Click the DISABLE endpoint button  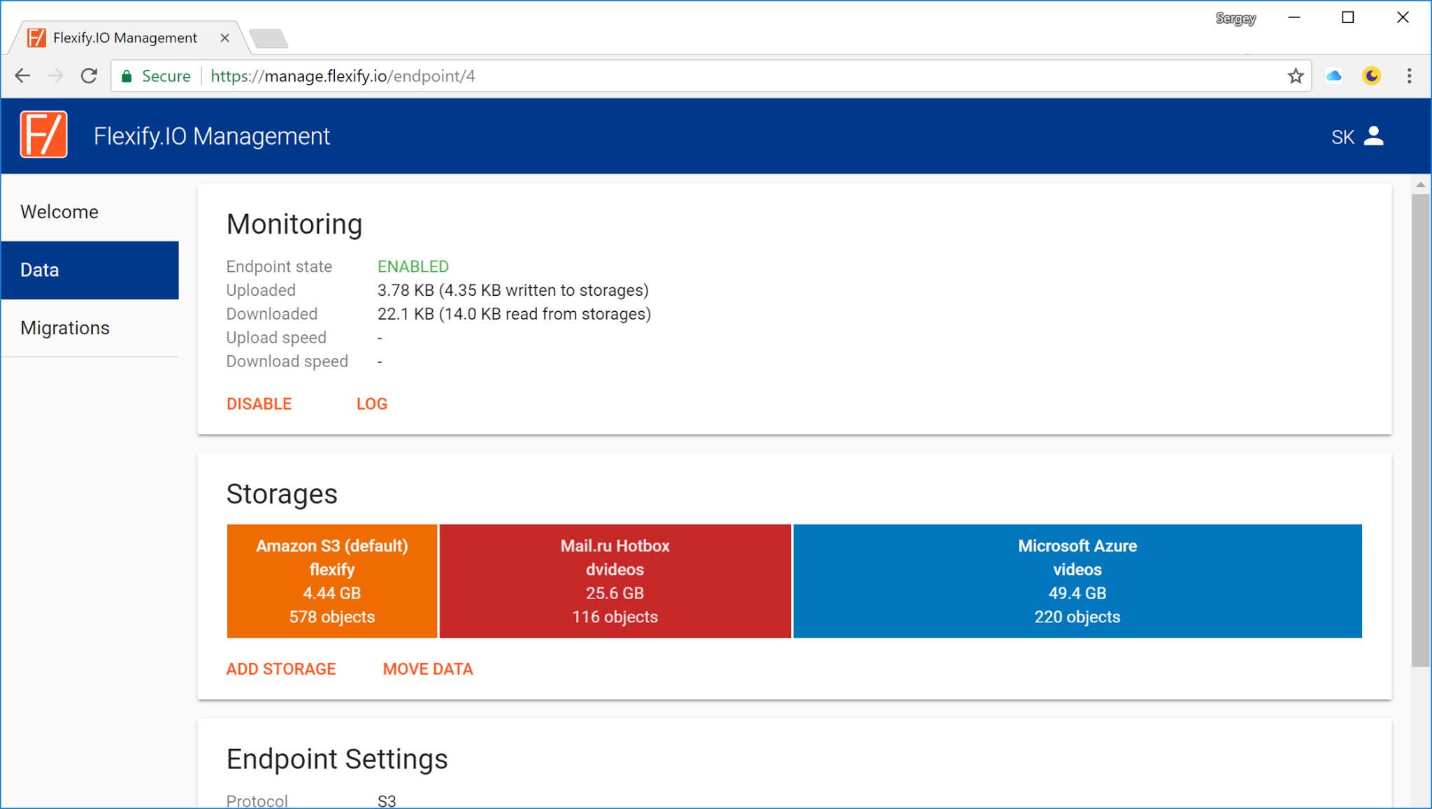pos(259,403)
